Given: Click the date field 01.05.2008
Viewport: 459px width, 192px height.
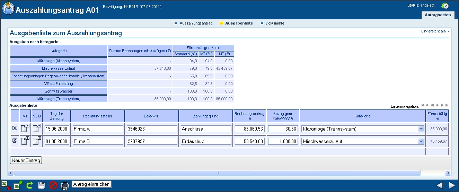Looking at the screenshot, I should click(57, 141).
